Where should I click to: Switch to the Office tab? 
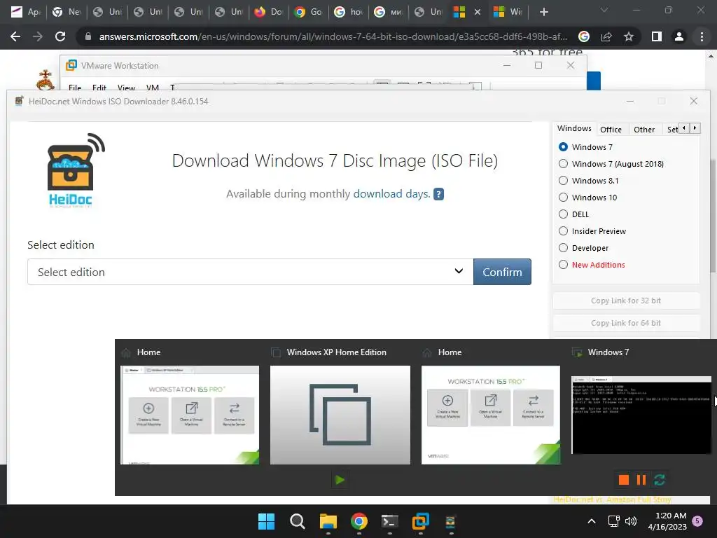[611, 130]
